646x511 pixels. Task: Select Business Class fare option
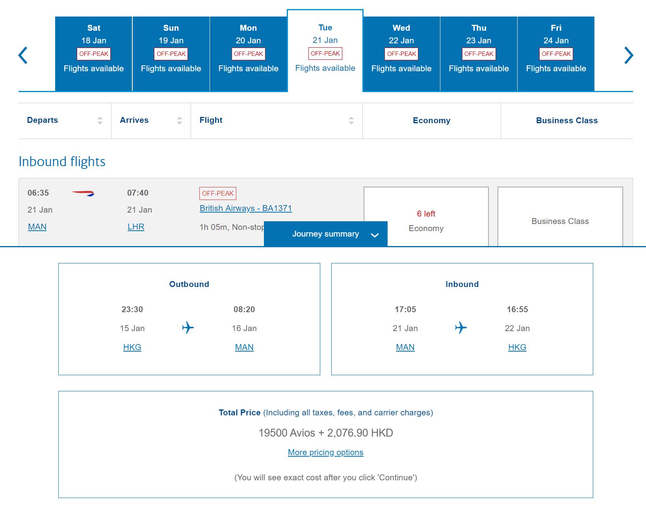pyautogui.click(x=560, y=217)
